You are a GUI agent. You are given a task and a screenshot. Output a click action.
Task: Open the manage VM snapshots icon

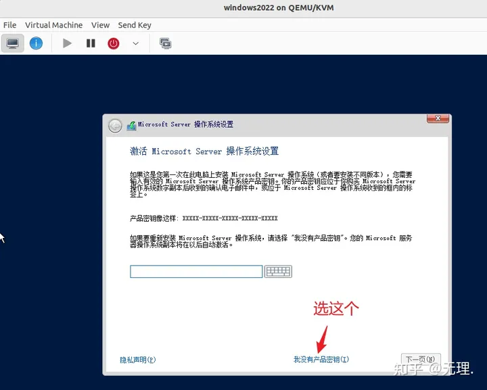click(165, 43)
